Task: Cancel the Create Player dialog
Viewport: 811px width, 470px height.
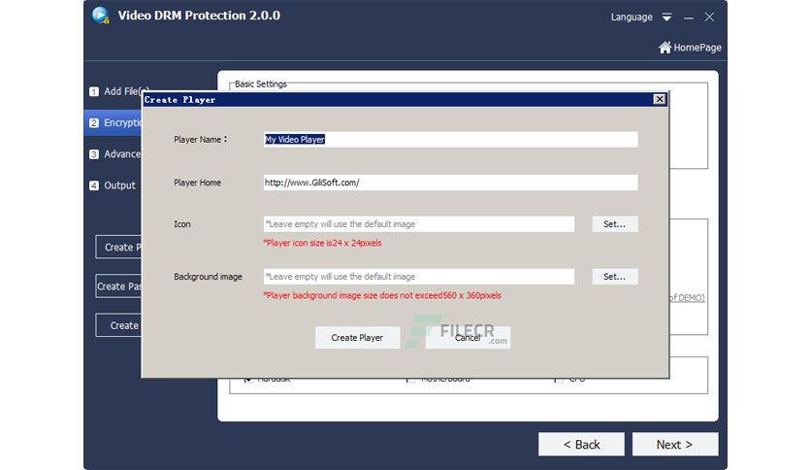Action: (468, 338)
